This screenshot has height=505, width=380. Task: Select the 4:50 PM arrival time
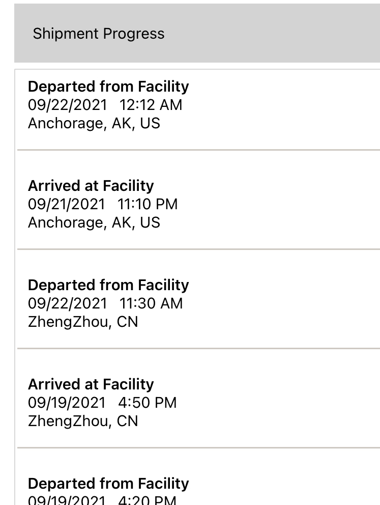pos(148,403)
